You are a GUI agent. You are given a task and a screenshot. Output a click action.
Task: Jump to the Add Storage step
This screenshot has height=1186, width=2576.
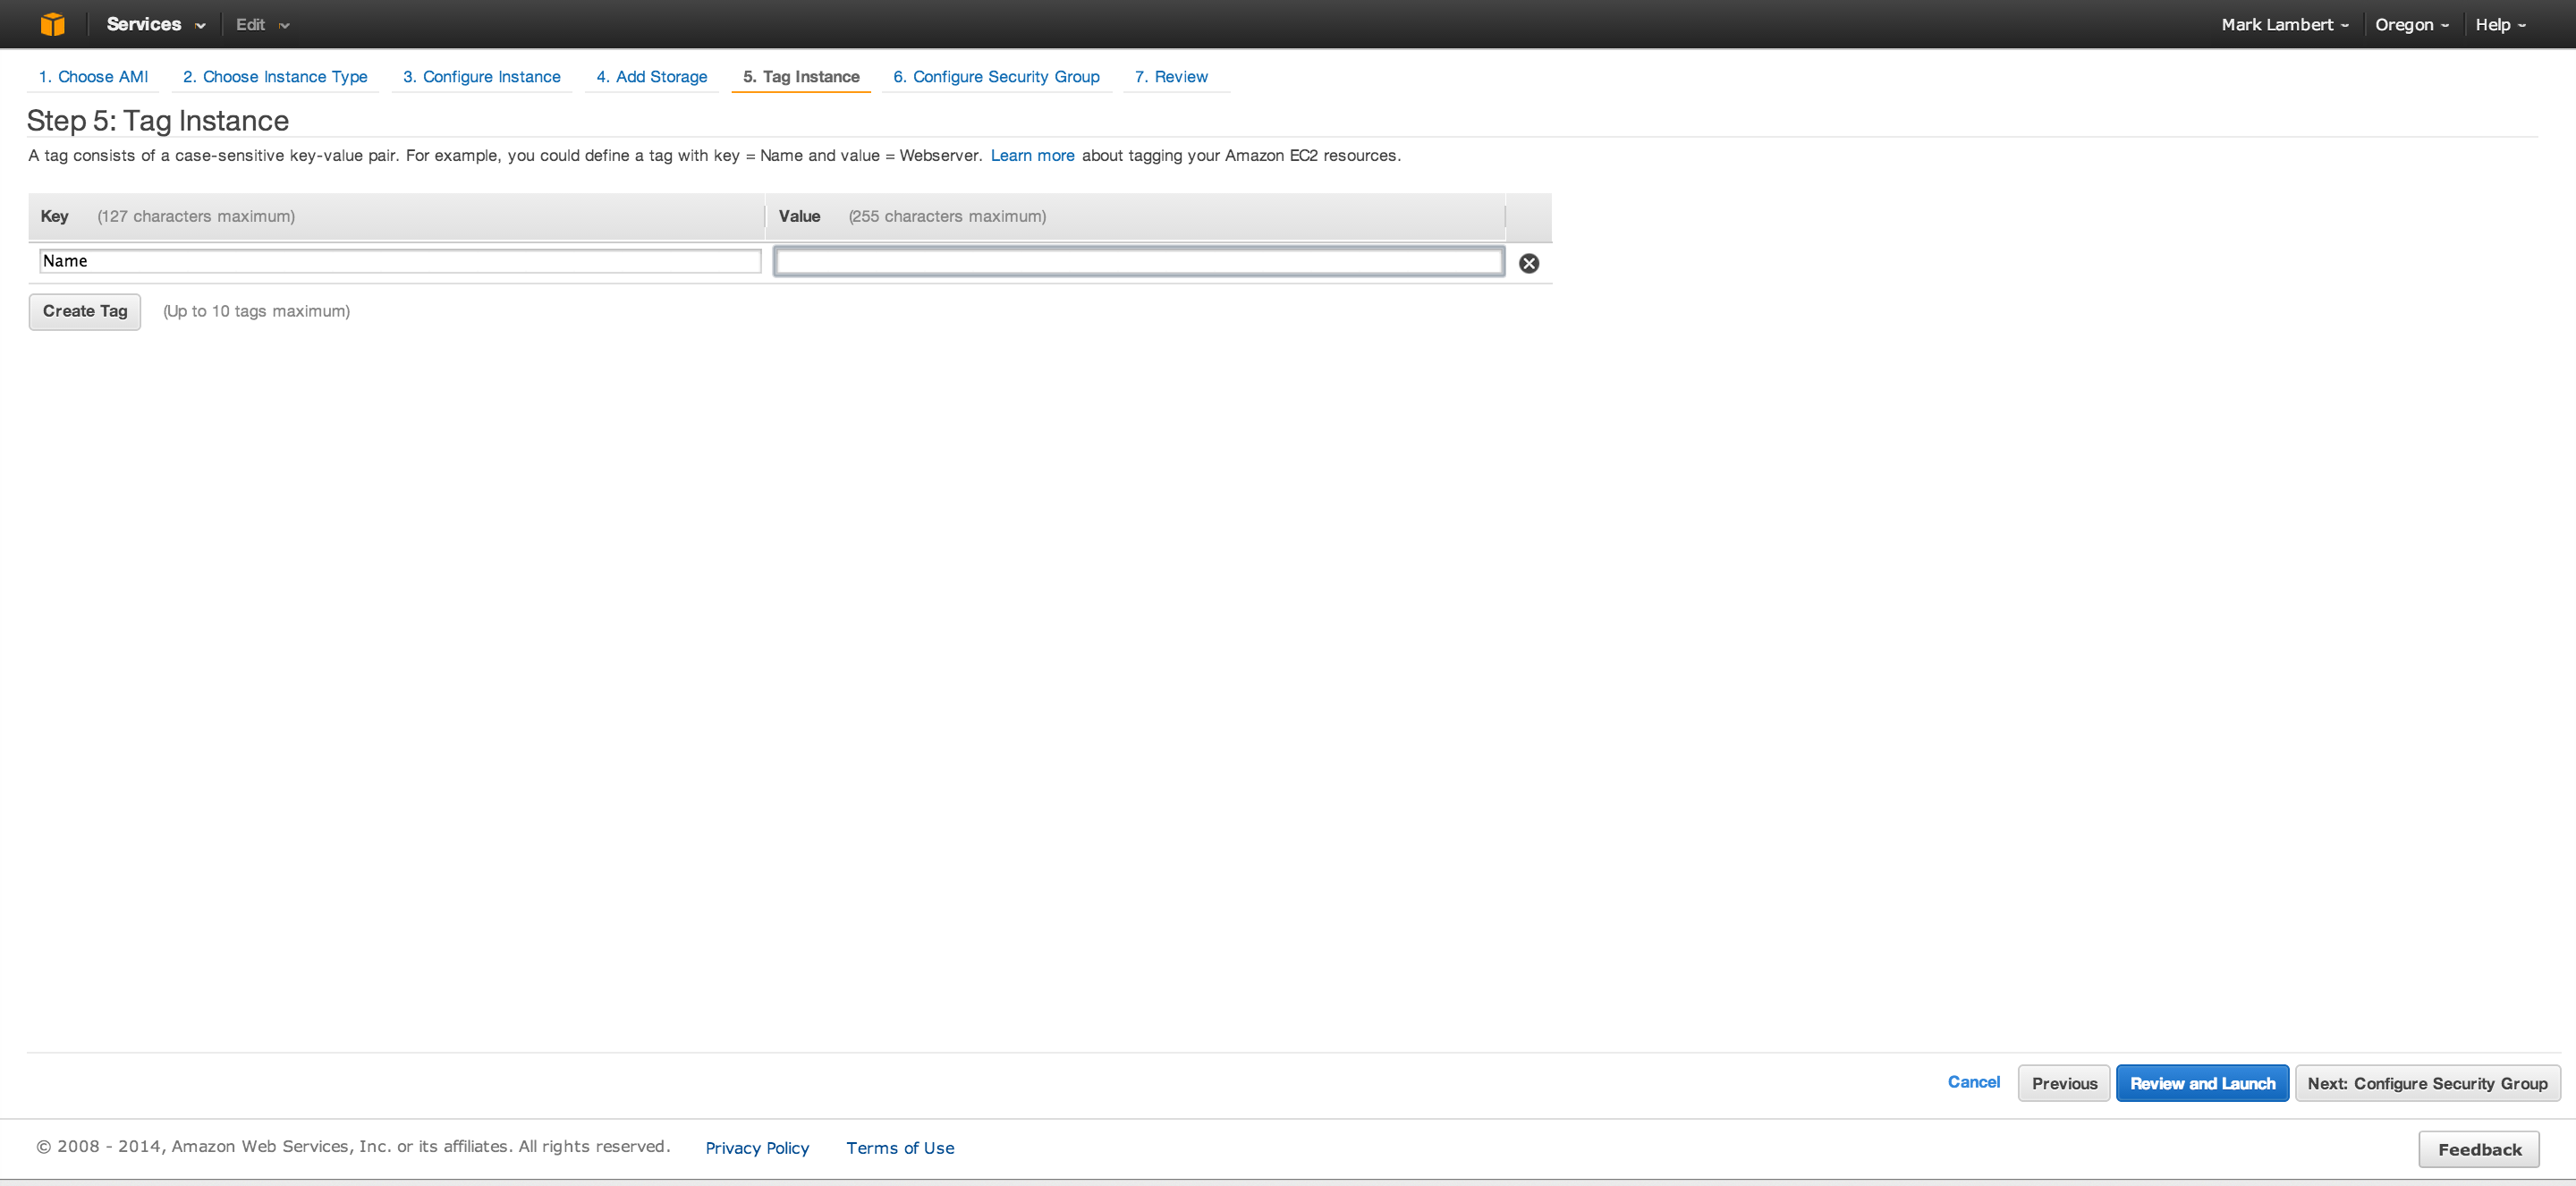(x=651, y=76)
